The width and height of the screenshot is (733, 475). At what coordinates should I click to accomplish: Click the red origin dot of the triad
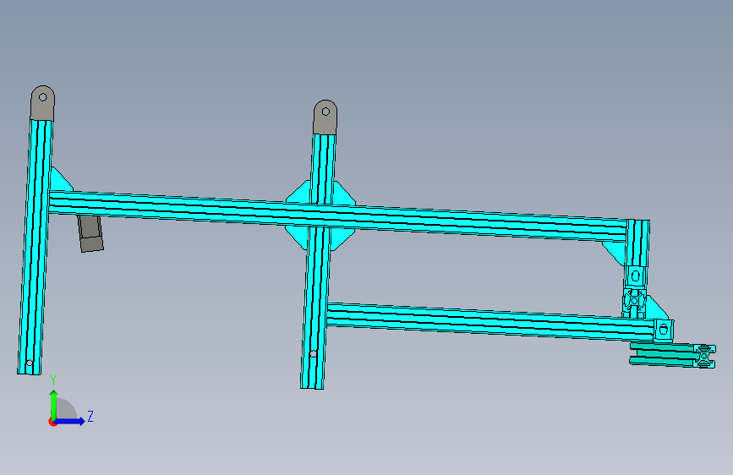(x=52, y=422)
